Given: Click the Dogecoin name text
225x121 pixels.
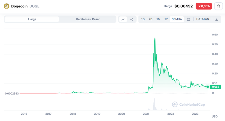Looking at the screenshot, I should tap(19, 6).
